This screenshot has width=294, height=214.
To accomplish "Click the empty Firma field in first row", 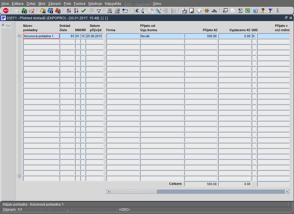I will click(123, 36).
